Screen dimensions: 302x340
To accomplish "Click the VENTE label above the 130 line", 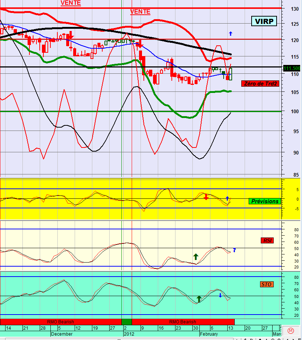I will [x=71, y=3].
